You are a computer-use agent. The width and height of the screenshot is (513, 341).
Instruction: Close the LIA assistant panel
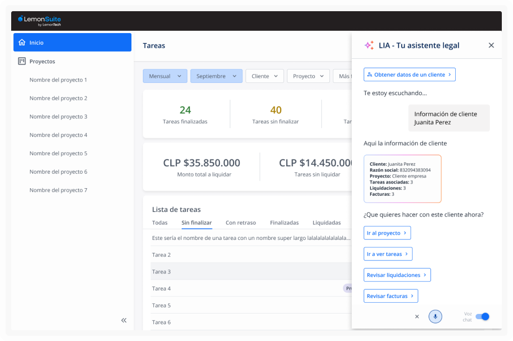[491, 45]
